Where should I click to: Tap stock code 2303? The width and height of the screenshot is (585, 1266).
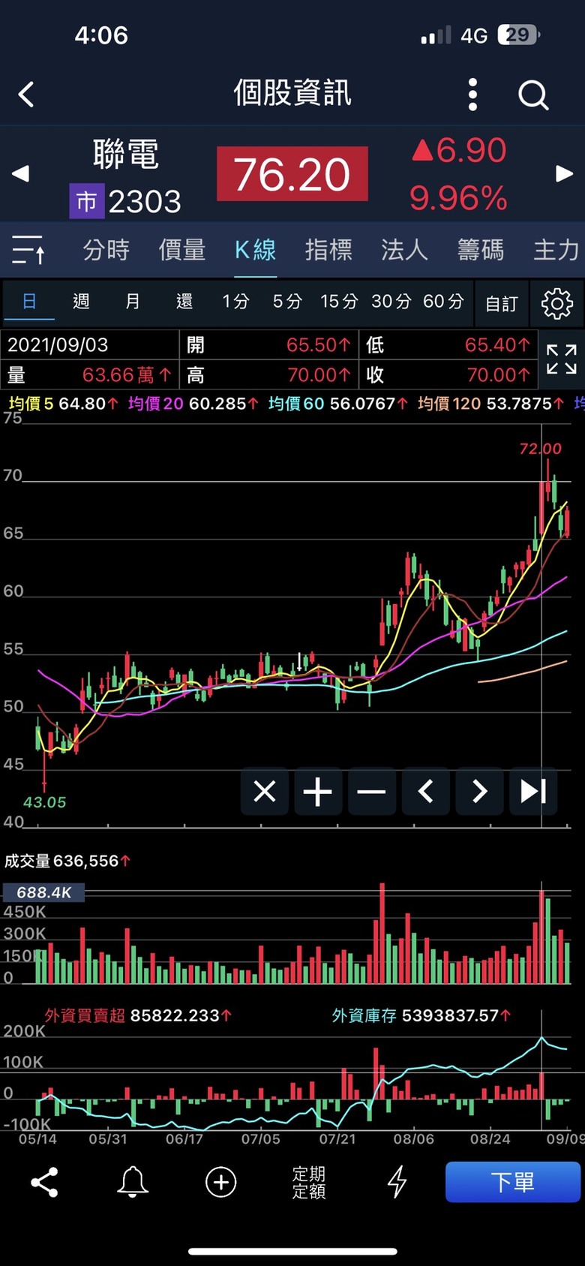coord(145,202)
